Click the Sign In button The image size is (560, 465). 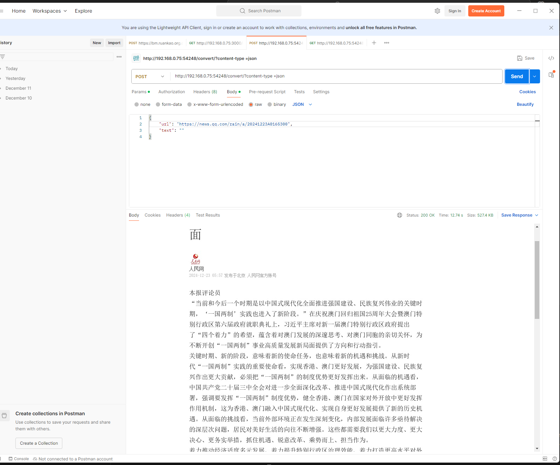(x=455, y=11)
